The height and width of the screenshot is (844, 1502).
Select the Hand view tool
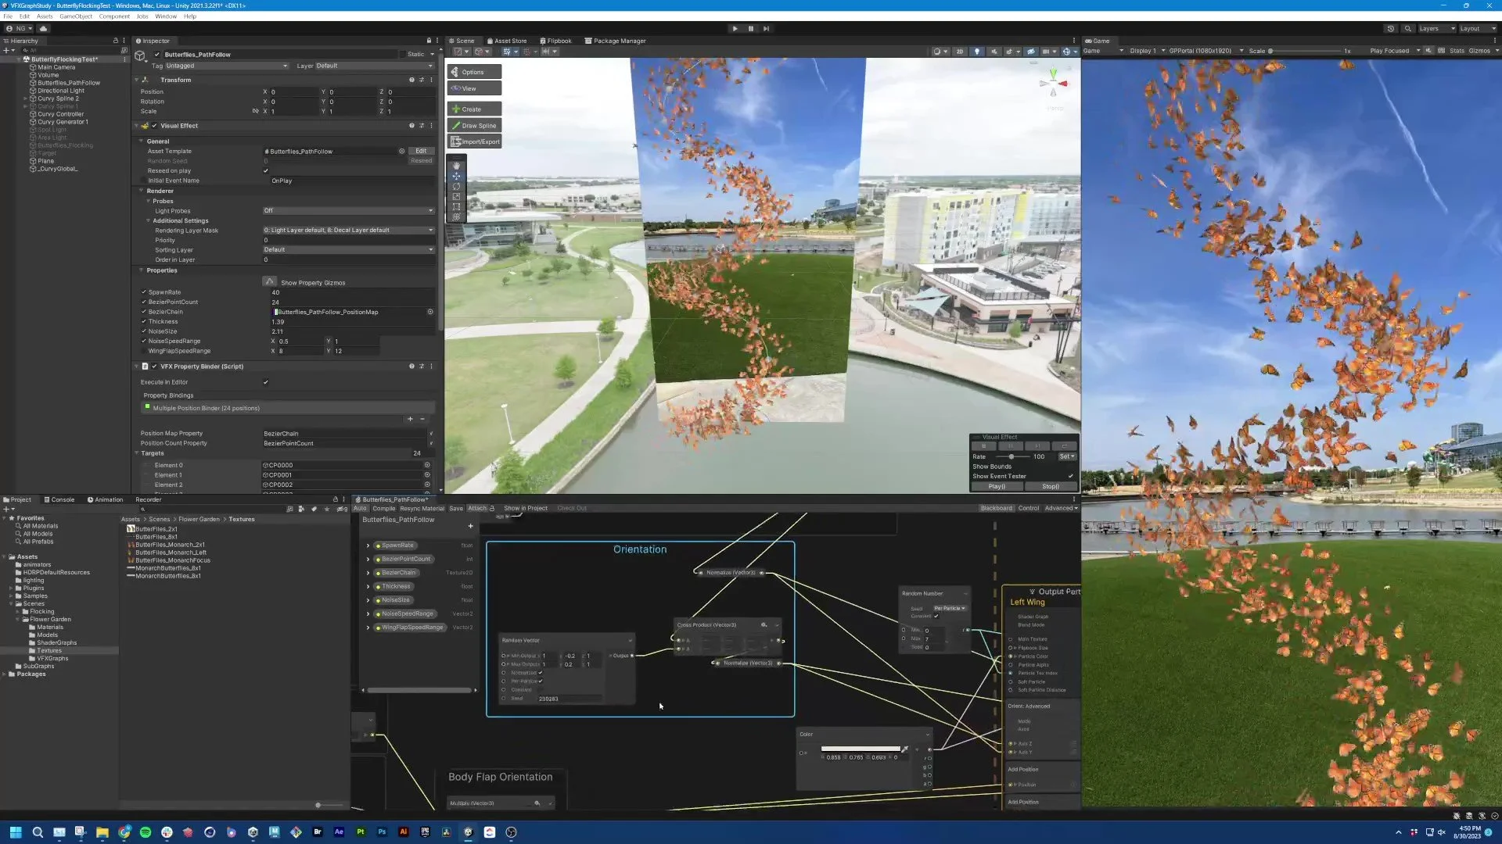coord(456,166)
